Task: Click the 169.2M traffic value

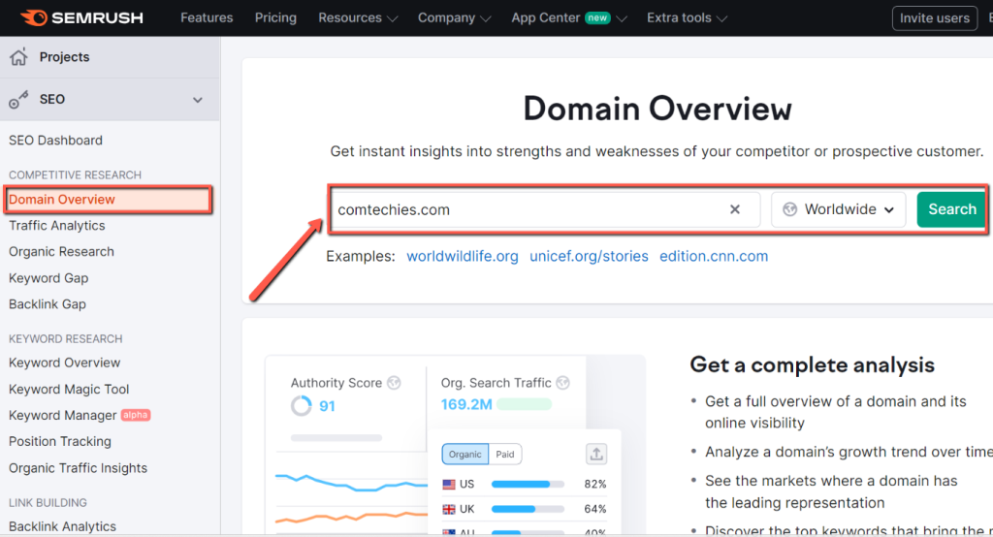Action: pyautogui.click(x=466, y=404)
